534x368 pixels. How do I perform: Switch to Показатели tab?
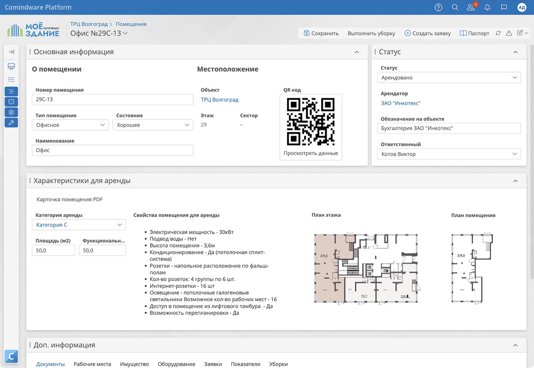click(x=245, y=364)
